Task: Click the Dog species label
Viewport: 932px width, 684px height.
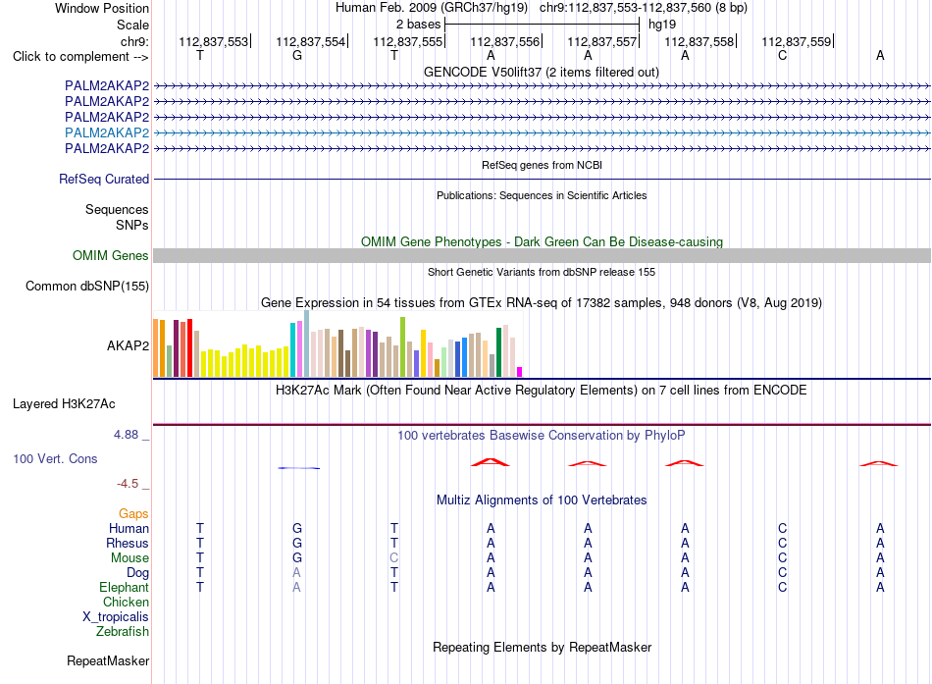Action: [137, 573]
